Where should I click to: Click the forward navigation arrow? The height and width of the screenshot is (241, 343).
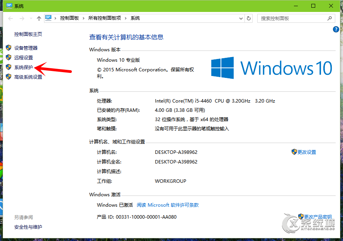click(22, 19)
